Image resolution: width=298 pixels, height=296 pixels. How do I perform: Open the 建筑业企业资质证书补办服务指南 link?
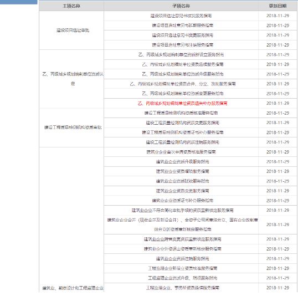coord(182,201)
